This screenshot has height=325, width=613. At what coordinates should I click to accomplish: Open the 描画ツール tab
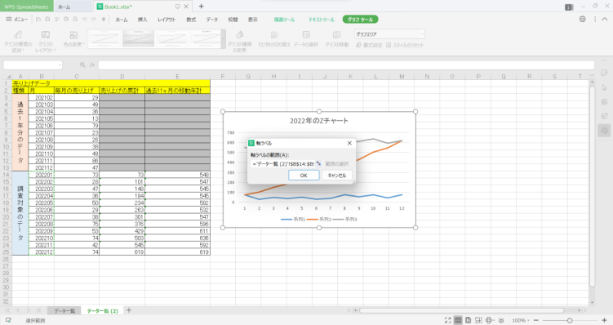tap(284, 20)
